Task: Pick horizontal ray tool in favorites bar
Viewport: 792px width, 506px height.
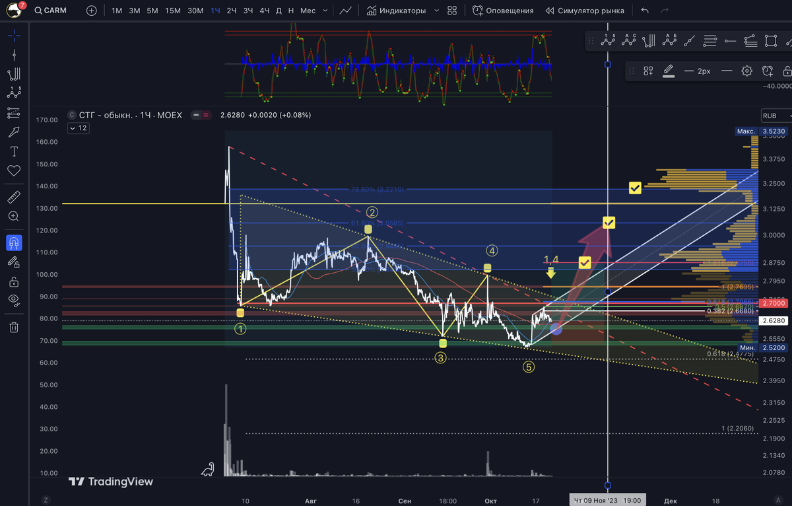Action: (730, 41)
